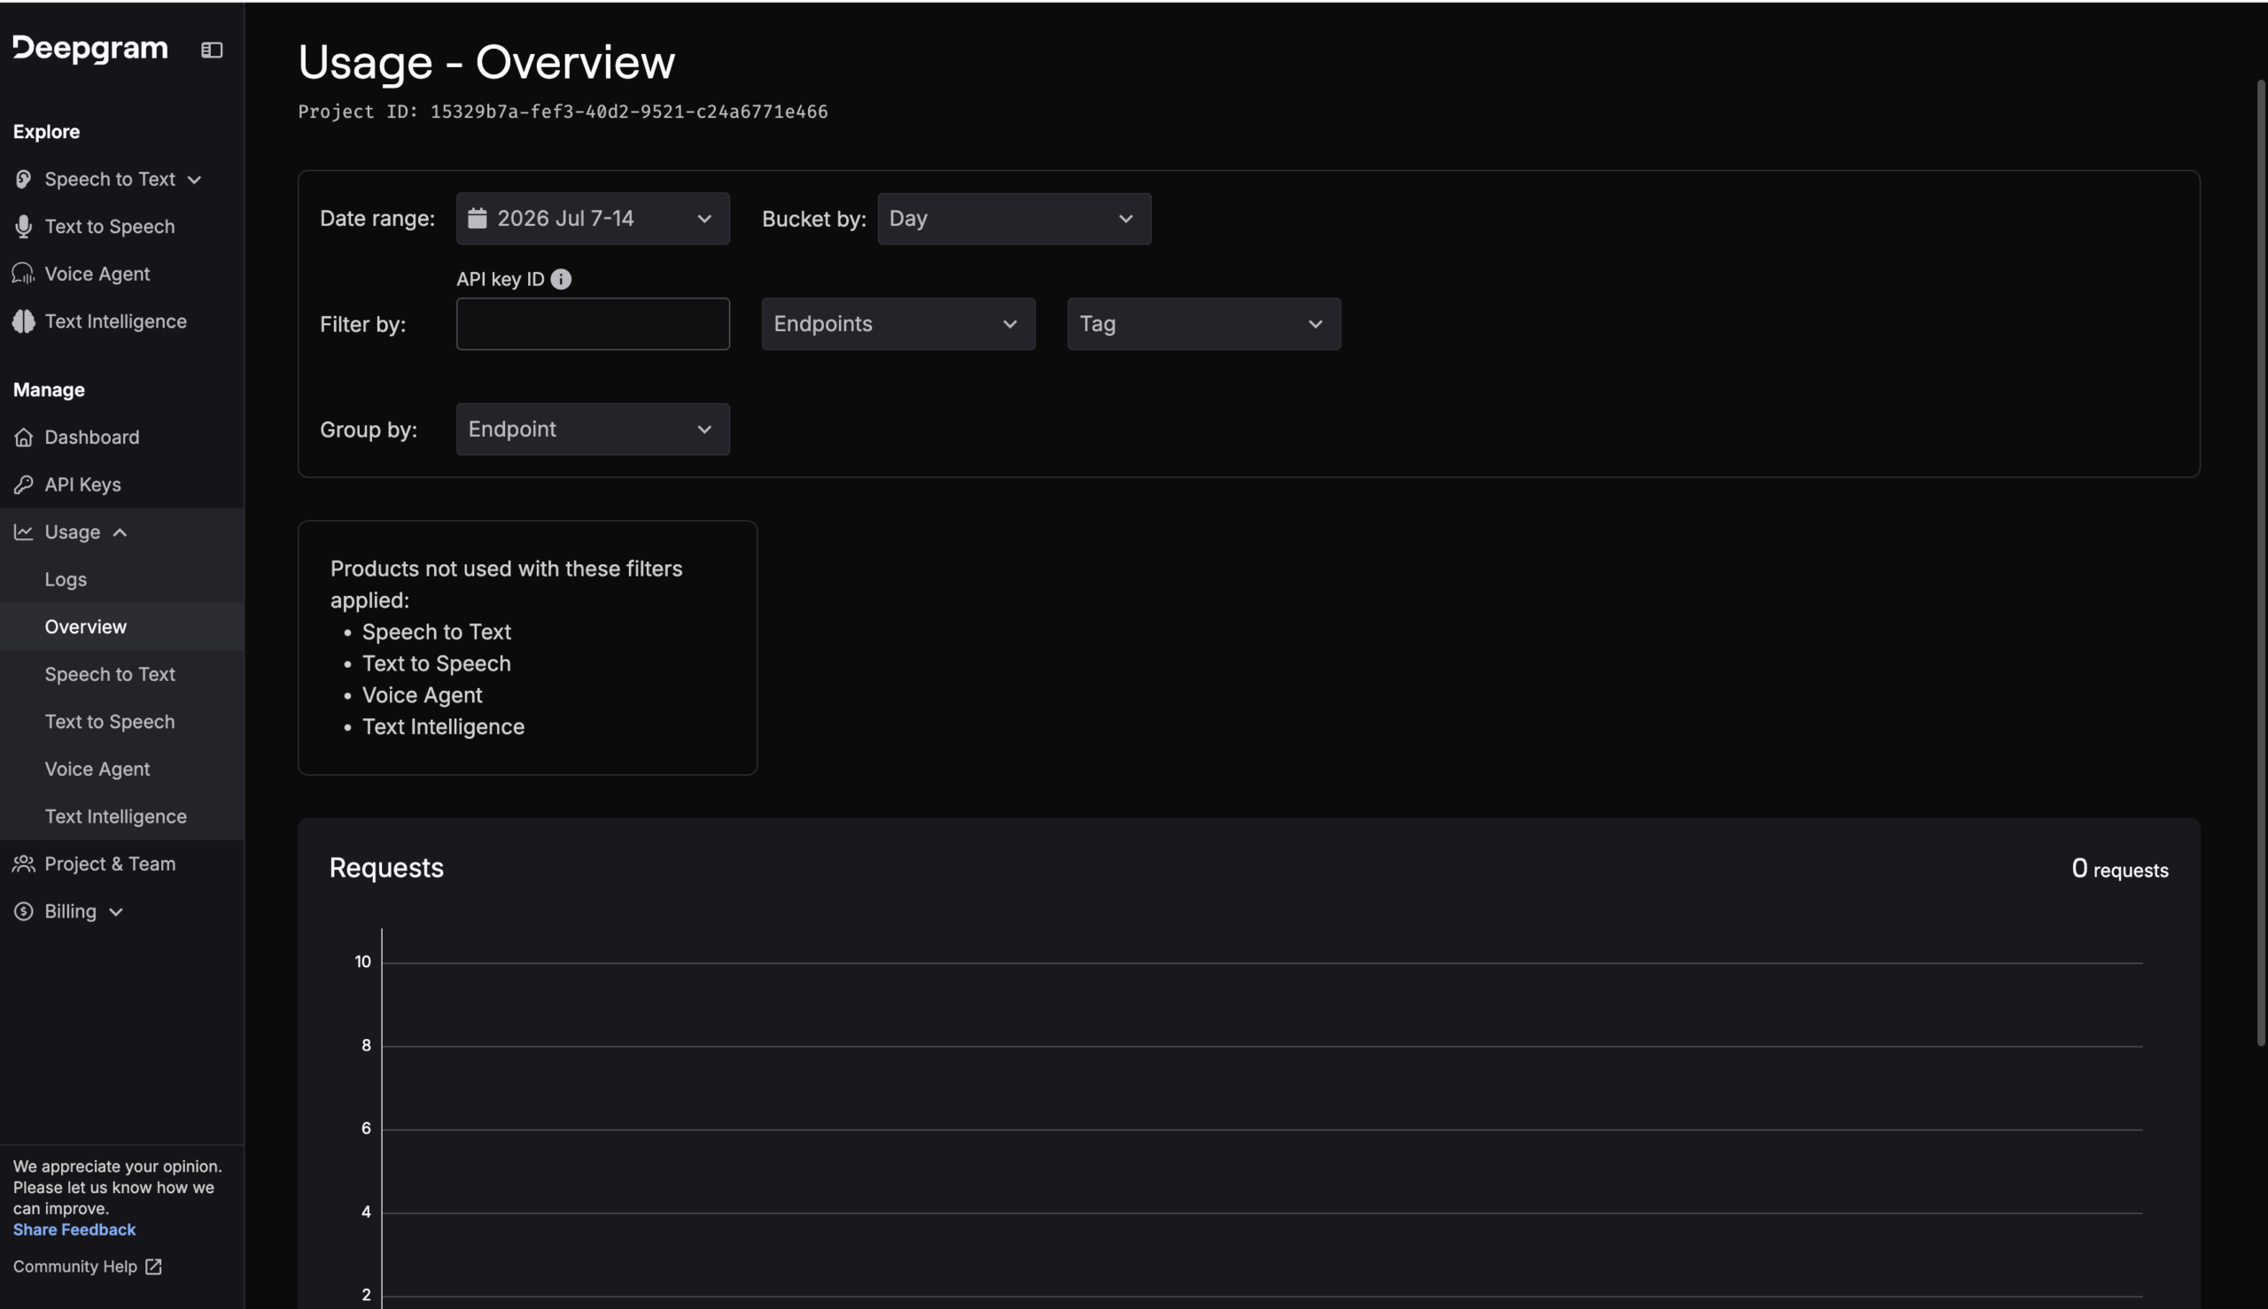Viewport: 2268px width, 1309px height.
Task: Click the Requests chart heading
Action: (385, 868)
